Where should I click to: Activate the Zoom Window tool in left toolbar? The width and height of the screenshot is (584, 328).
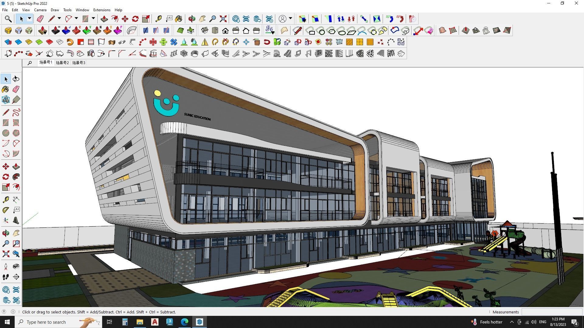point(16,244)
